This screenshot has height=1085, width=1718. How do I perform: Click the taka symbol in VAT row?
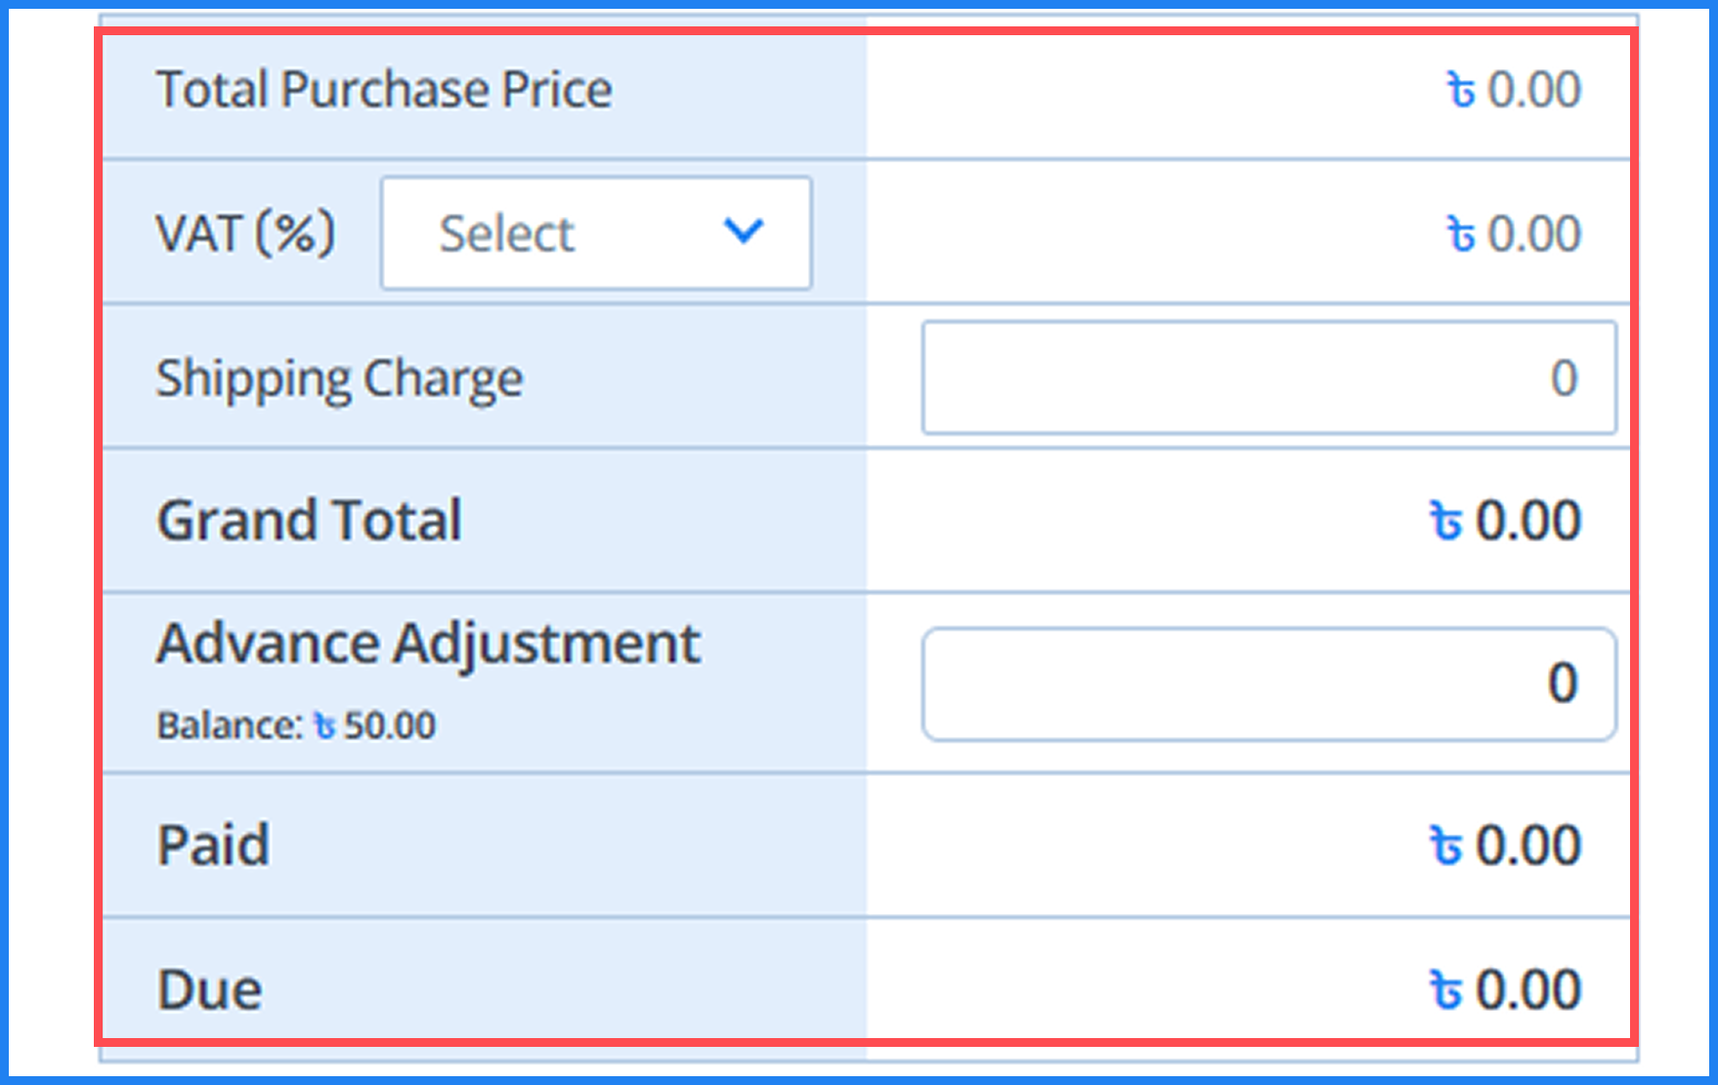[1461, 235]
